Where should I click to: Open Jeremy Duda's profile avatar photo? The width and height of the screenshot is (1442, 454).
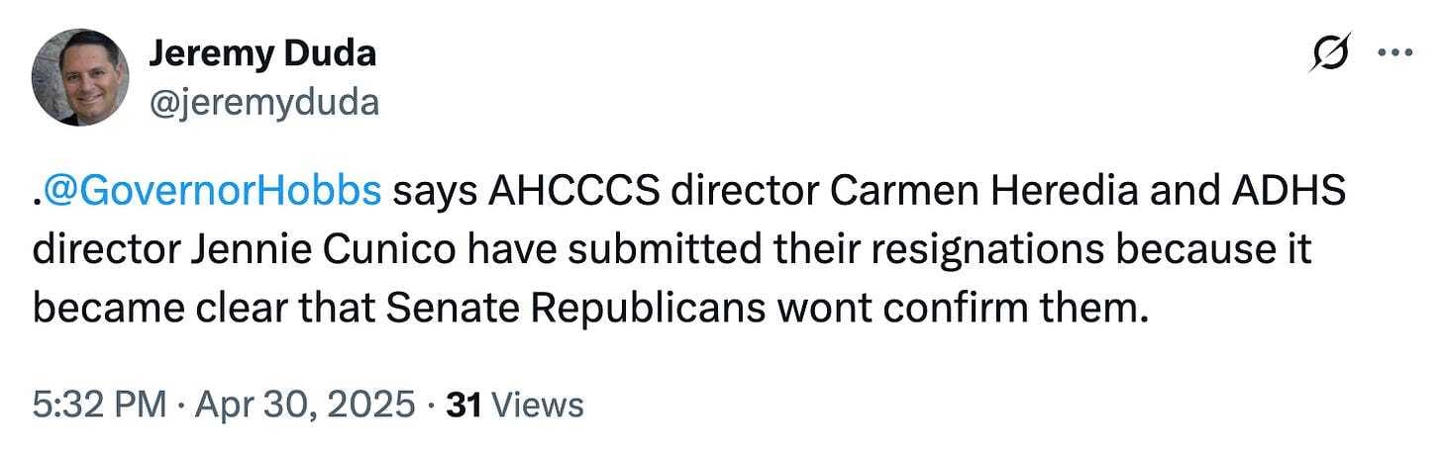pos(80,77)
